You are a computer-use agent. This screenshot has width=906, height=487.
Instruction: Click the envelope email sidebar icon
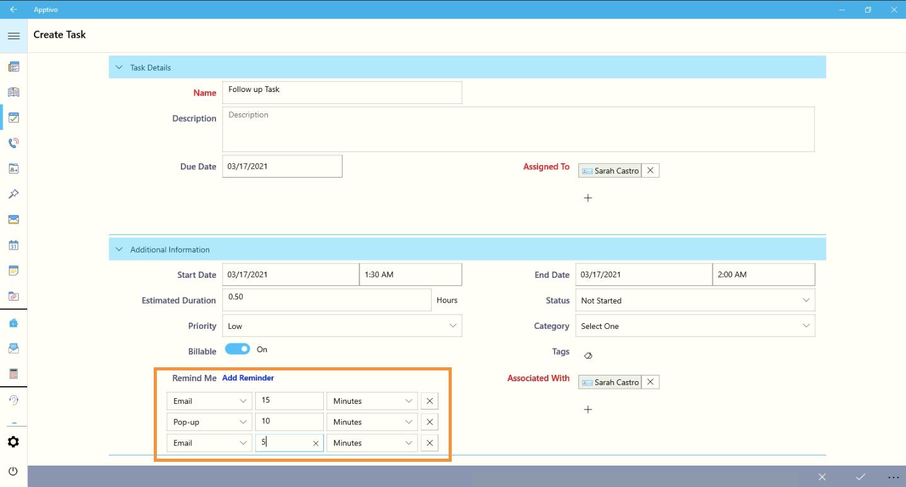pos(13,219)
